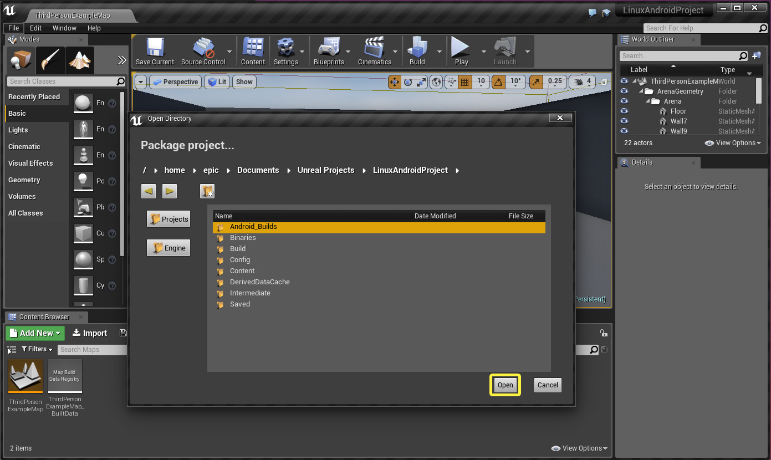Open the Add New dropdown
771x460 pixels.
pyautogui.click(x=35, y=333)
